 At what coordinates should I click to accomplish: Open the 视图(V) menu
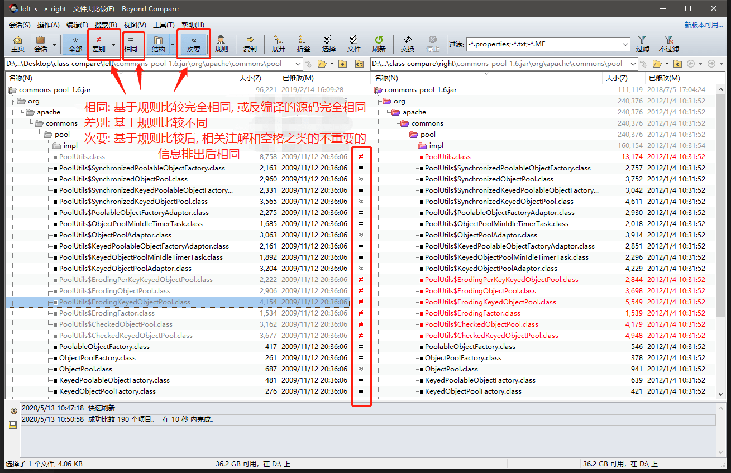(135, 25)
